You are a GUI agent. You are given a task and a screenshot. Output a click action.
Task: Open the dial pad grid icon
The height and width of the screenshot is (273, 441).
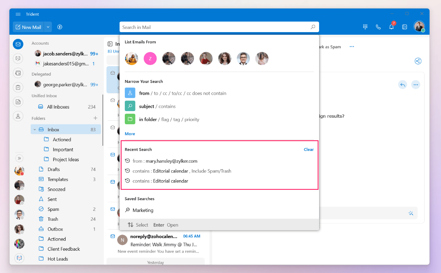[x=365, y=27]
